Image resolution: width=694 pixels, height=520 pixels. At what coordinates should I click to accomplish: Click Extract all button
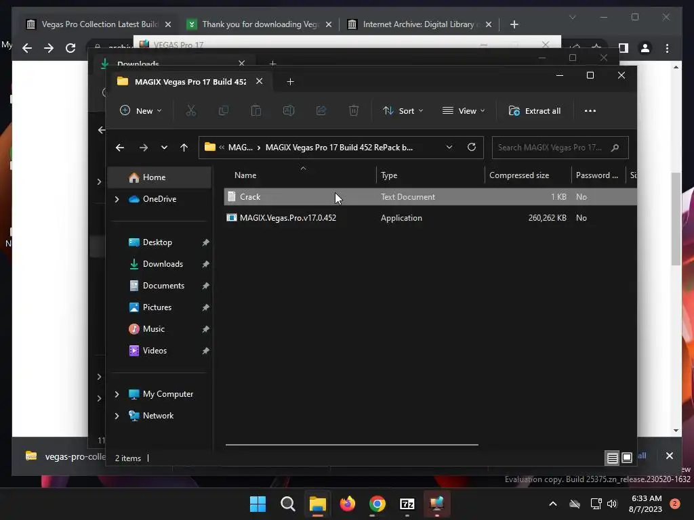click(x=535, y=110)
